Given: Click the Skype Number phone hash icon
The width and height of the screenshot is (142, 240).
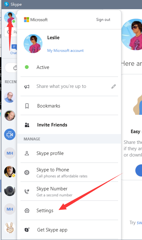Looking at the screenshot, I should [27, 192].
